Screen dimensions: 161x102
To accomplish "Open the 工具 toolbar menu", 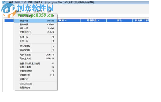I will [28, 11].
